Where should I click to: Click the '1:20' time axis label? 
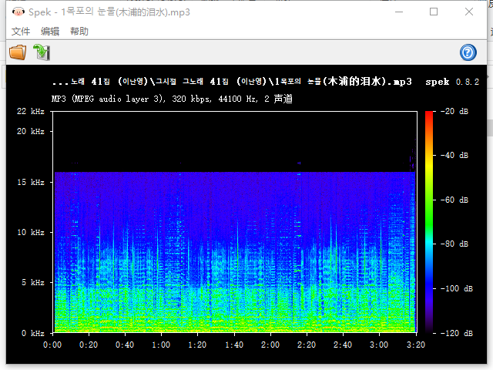click(x=197, y=345)
